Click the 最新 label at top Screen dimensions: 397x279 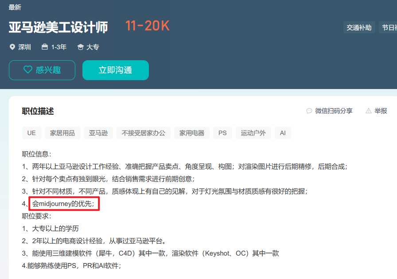click(15, 8)
